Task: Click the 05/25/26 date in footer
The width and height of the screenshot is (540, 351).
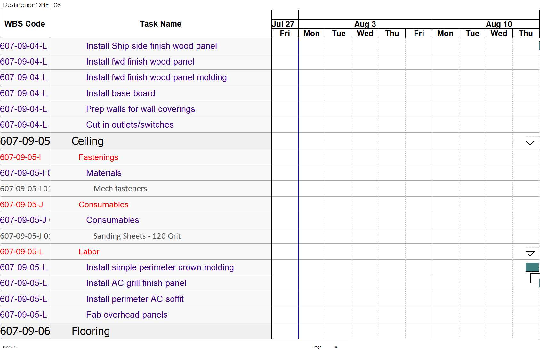Action: pyautogui.click(x=10, y=347)
